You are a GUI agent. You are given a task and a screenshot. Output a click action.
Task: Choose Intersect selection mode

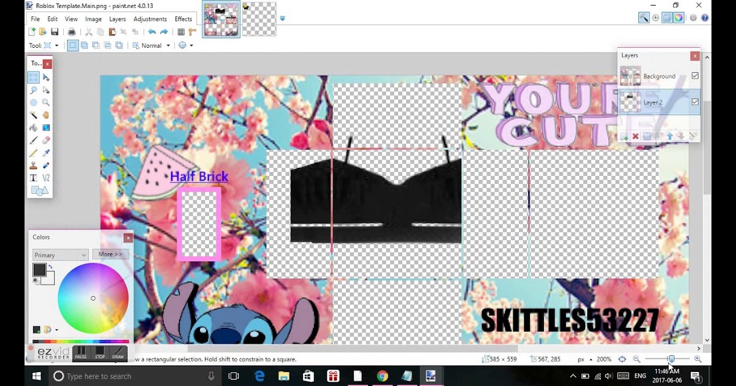tap(107, 45)
